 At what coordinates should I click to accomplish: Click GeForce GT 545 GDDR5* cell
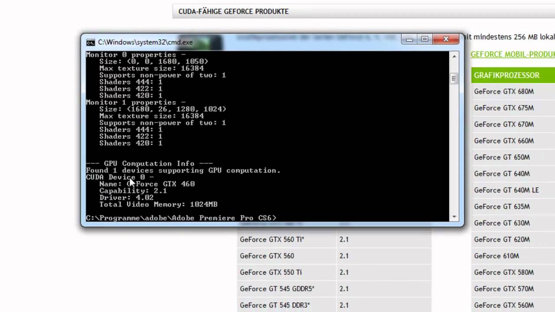[287, 289]
